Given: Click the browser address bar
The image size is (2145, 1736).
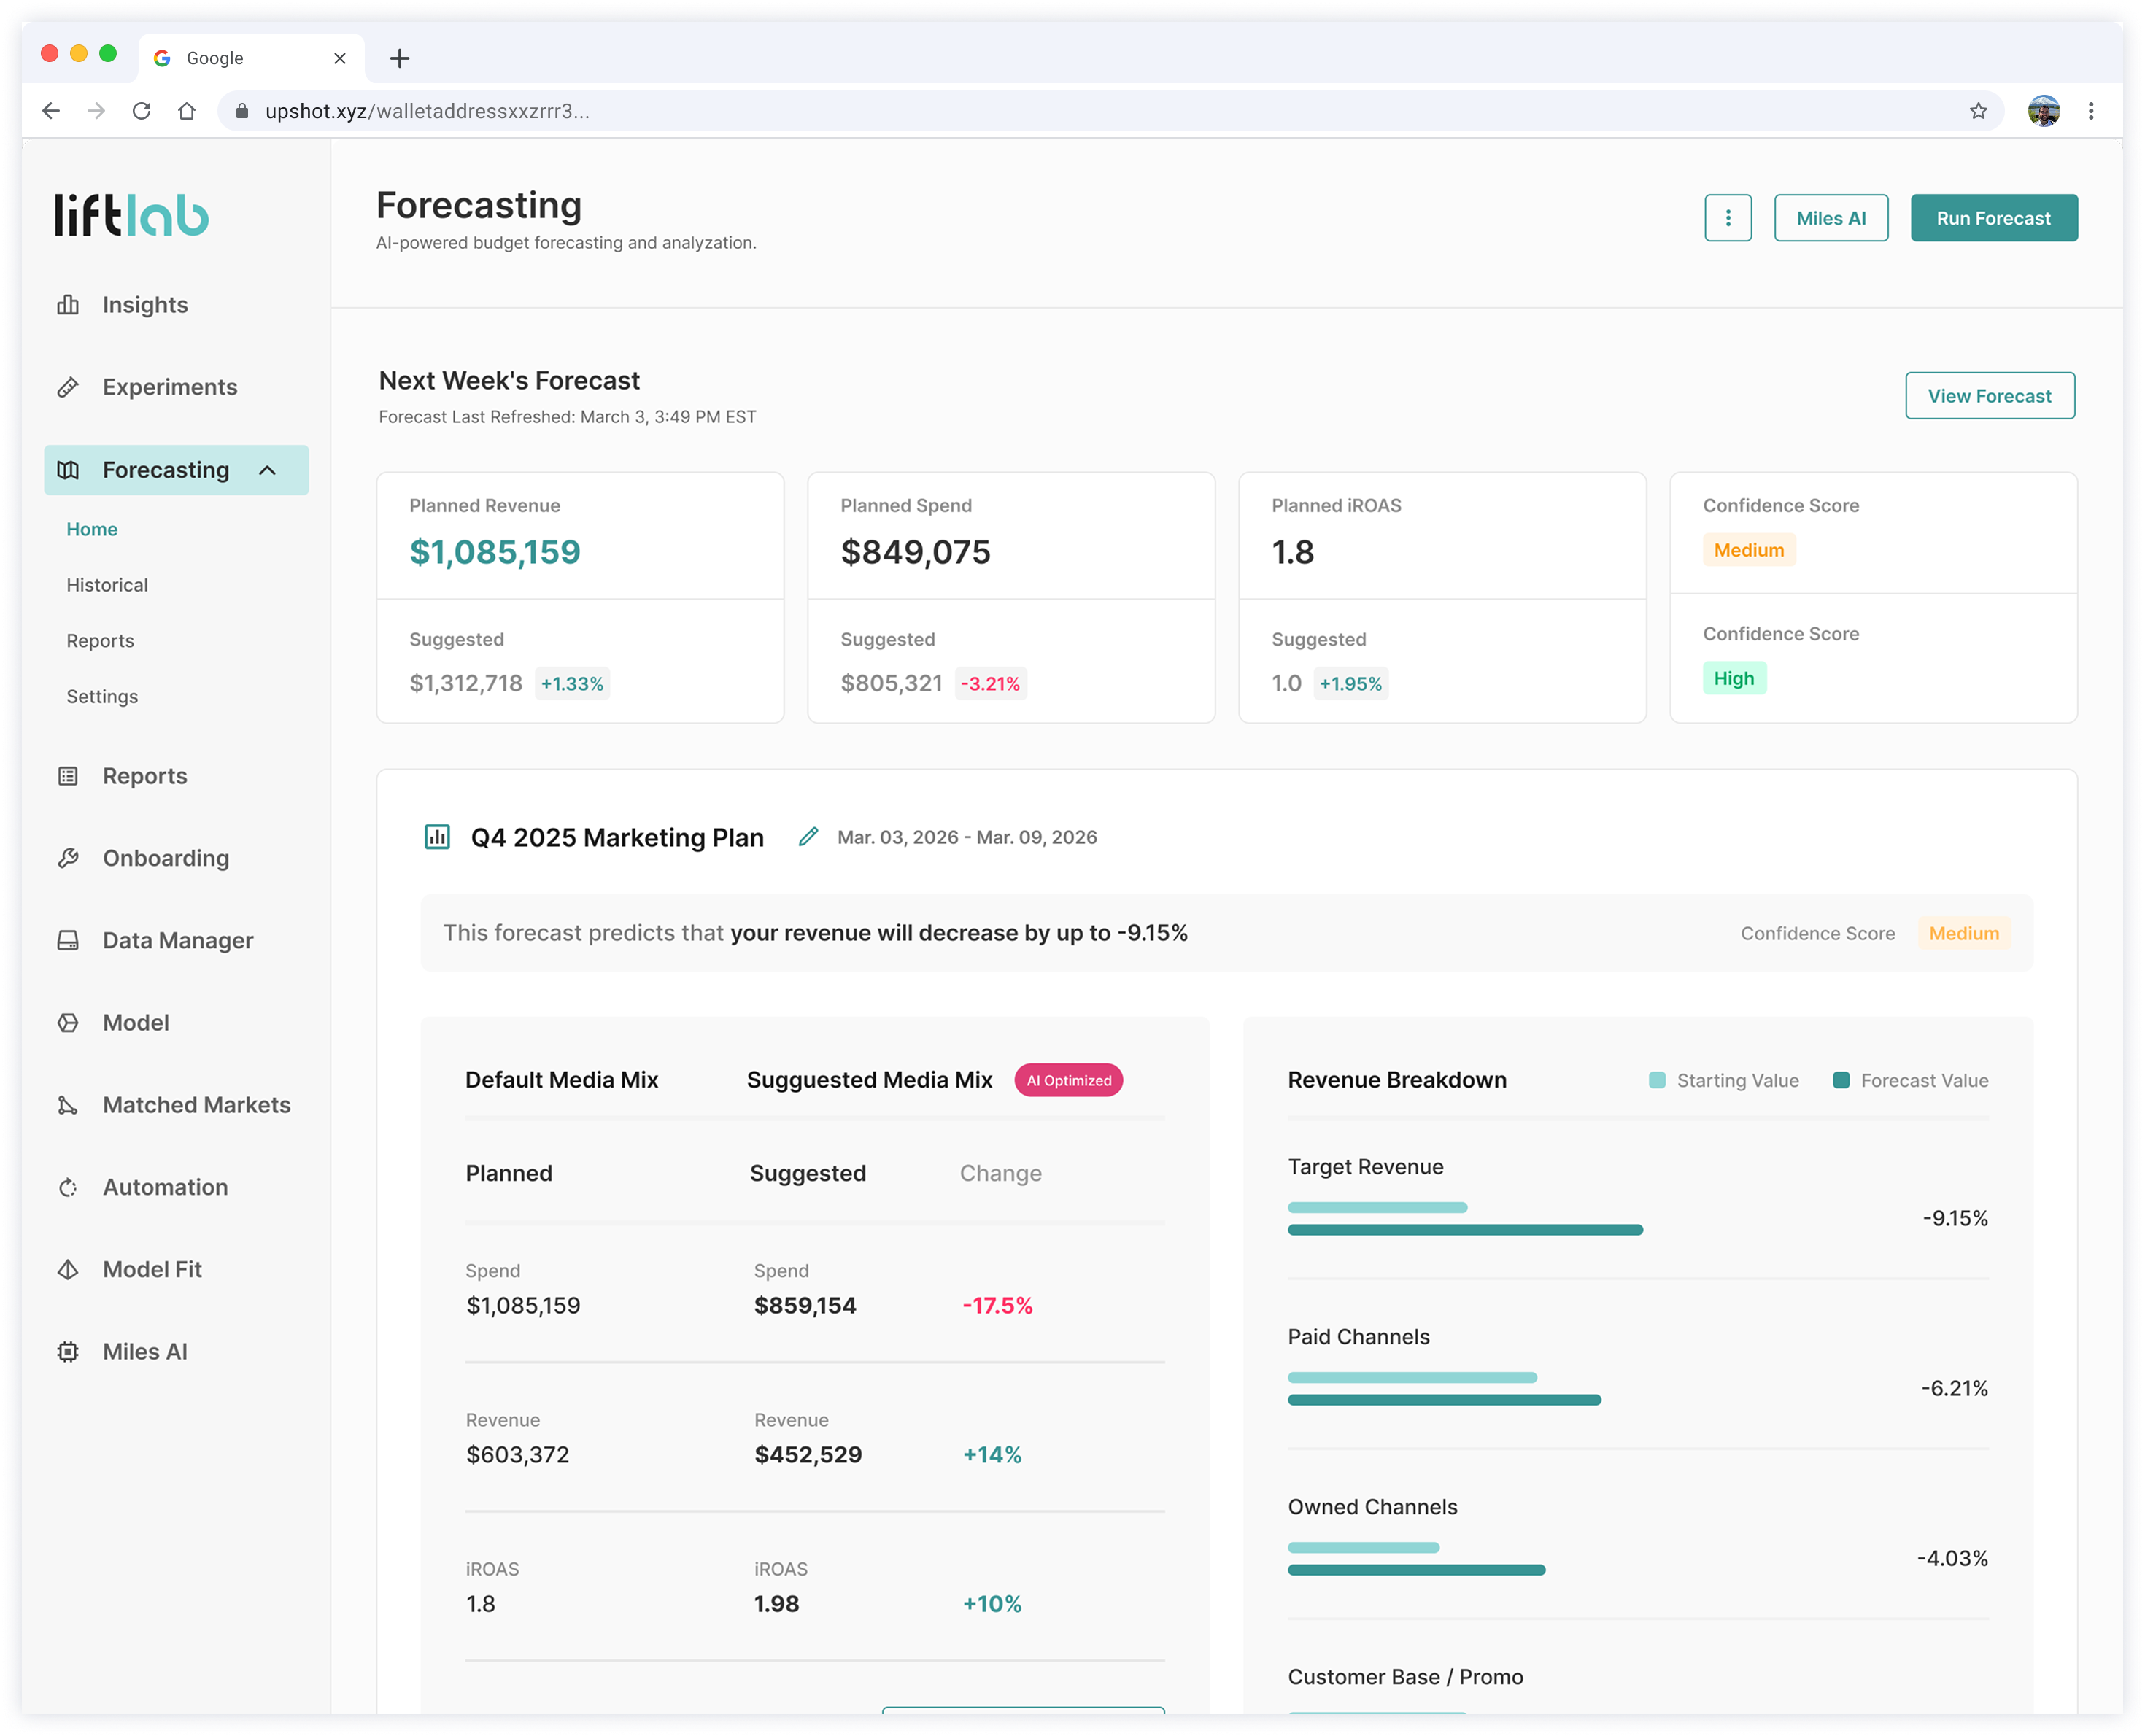Looking at the screenshot, I should (x=1000, y=111).
